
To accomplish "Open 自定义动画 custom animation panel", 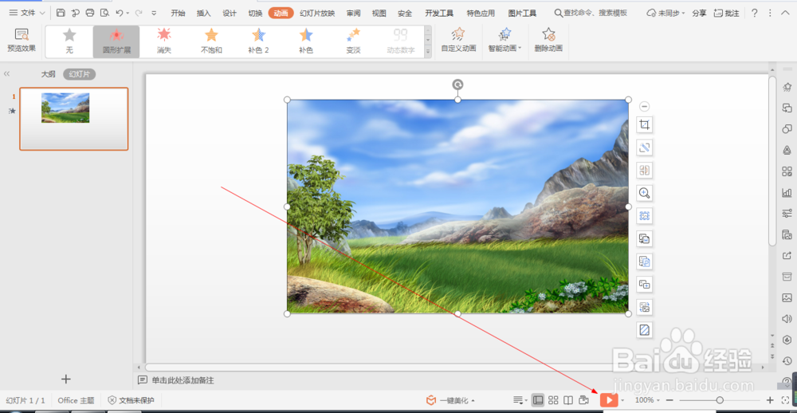I will (458, 41).
